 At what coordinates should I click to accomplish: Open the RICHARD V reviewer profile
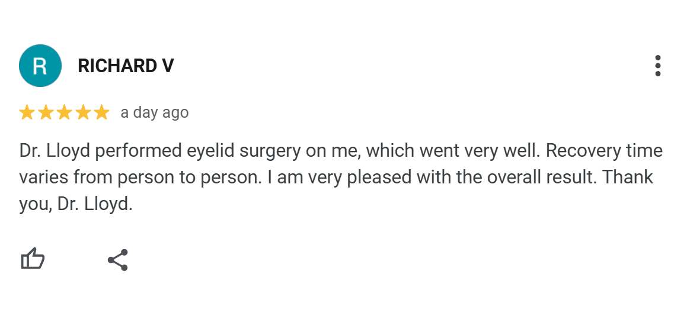click(126, 66)
